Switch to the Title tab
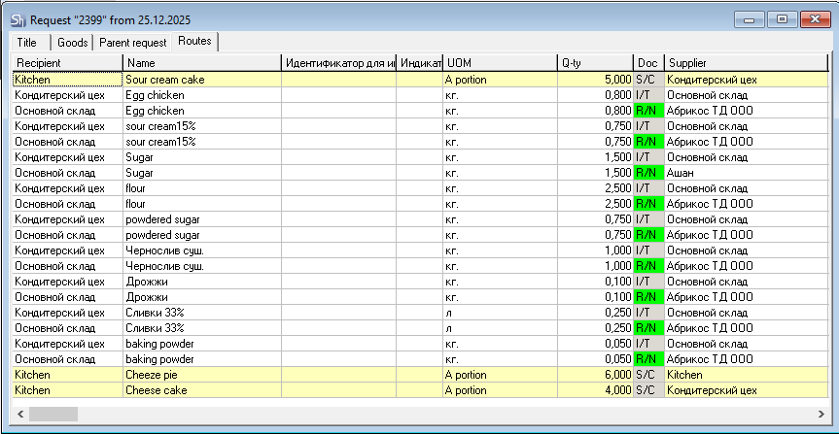839x434 pixels. pyautogui.click(x=27, y=43)
